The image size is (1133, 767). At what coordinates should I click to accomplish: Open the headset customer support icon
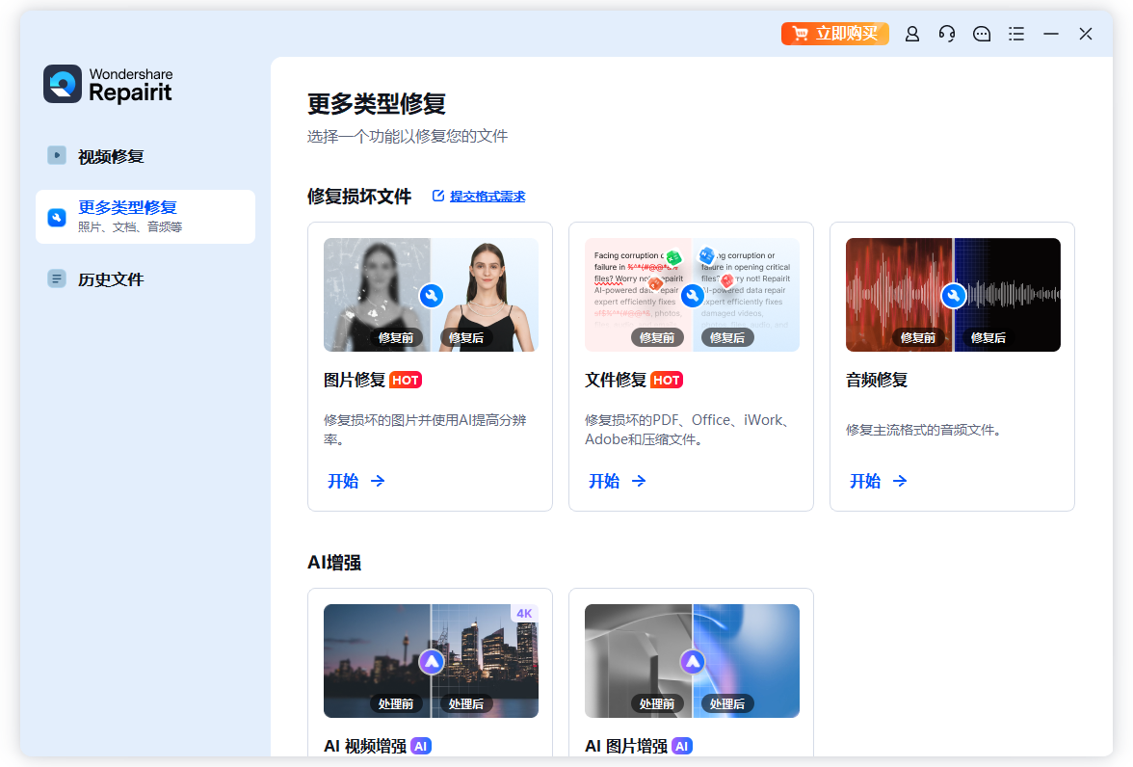point(947,34)
